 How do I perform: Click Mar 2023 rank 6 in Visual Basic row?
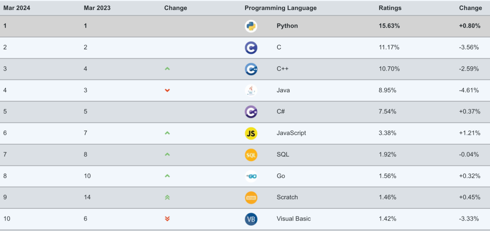85,218
